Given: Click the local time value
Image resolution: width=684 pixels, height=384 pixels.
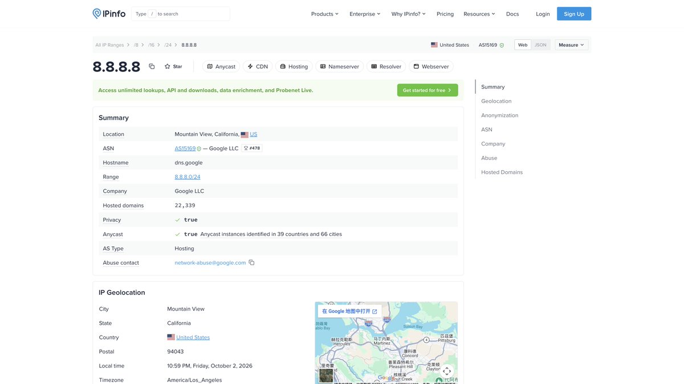Looking at the screenshot, I should tap(210, 366).
